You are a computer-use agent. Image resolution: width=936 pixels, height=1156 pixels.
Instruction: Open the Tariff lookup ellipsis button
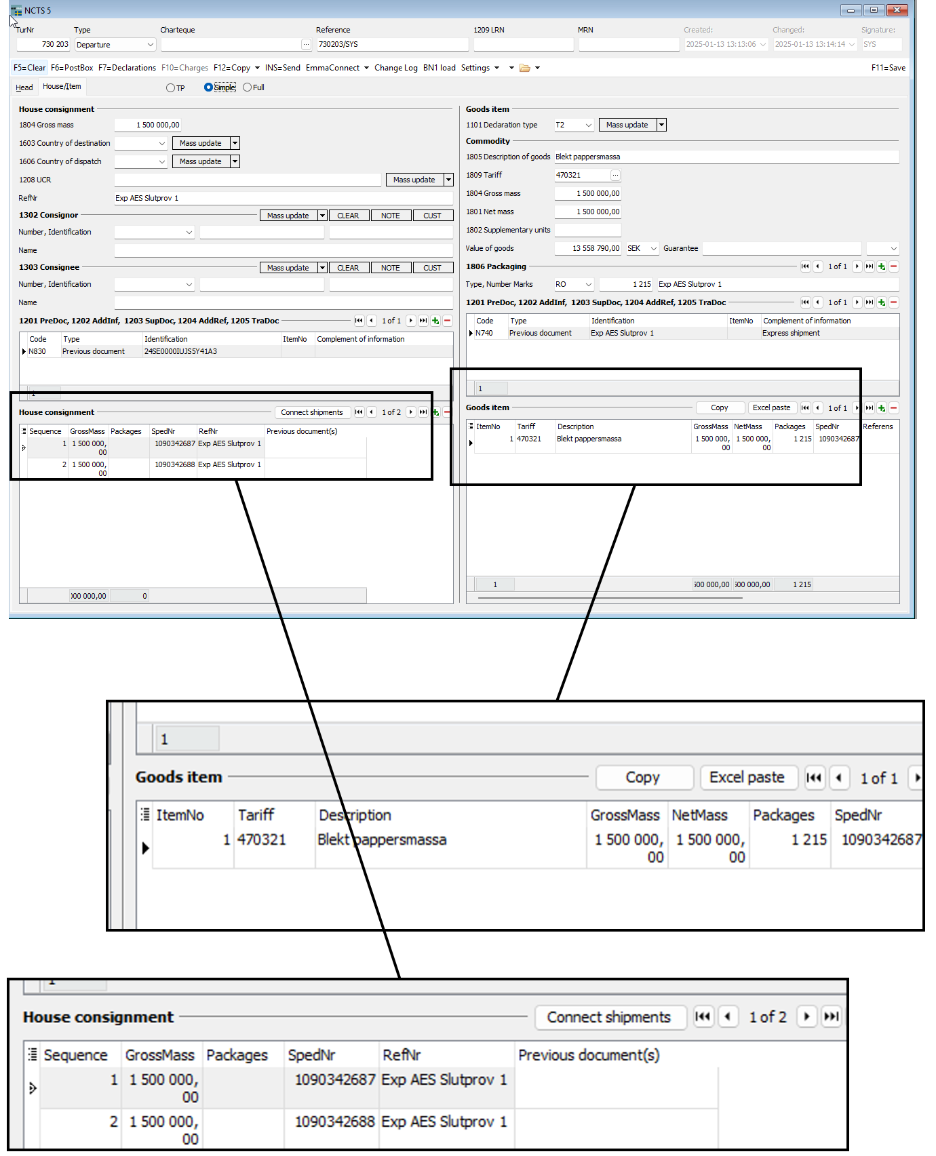(x=615, y=175)
